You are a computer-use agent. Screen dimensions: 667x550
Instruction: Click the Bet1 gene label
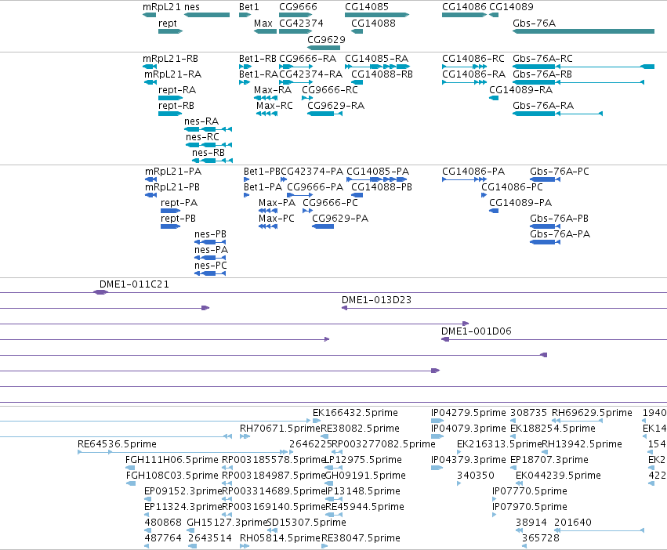(x=248, y=7)
